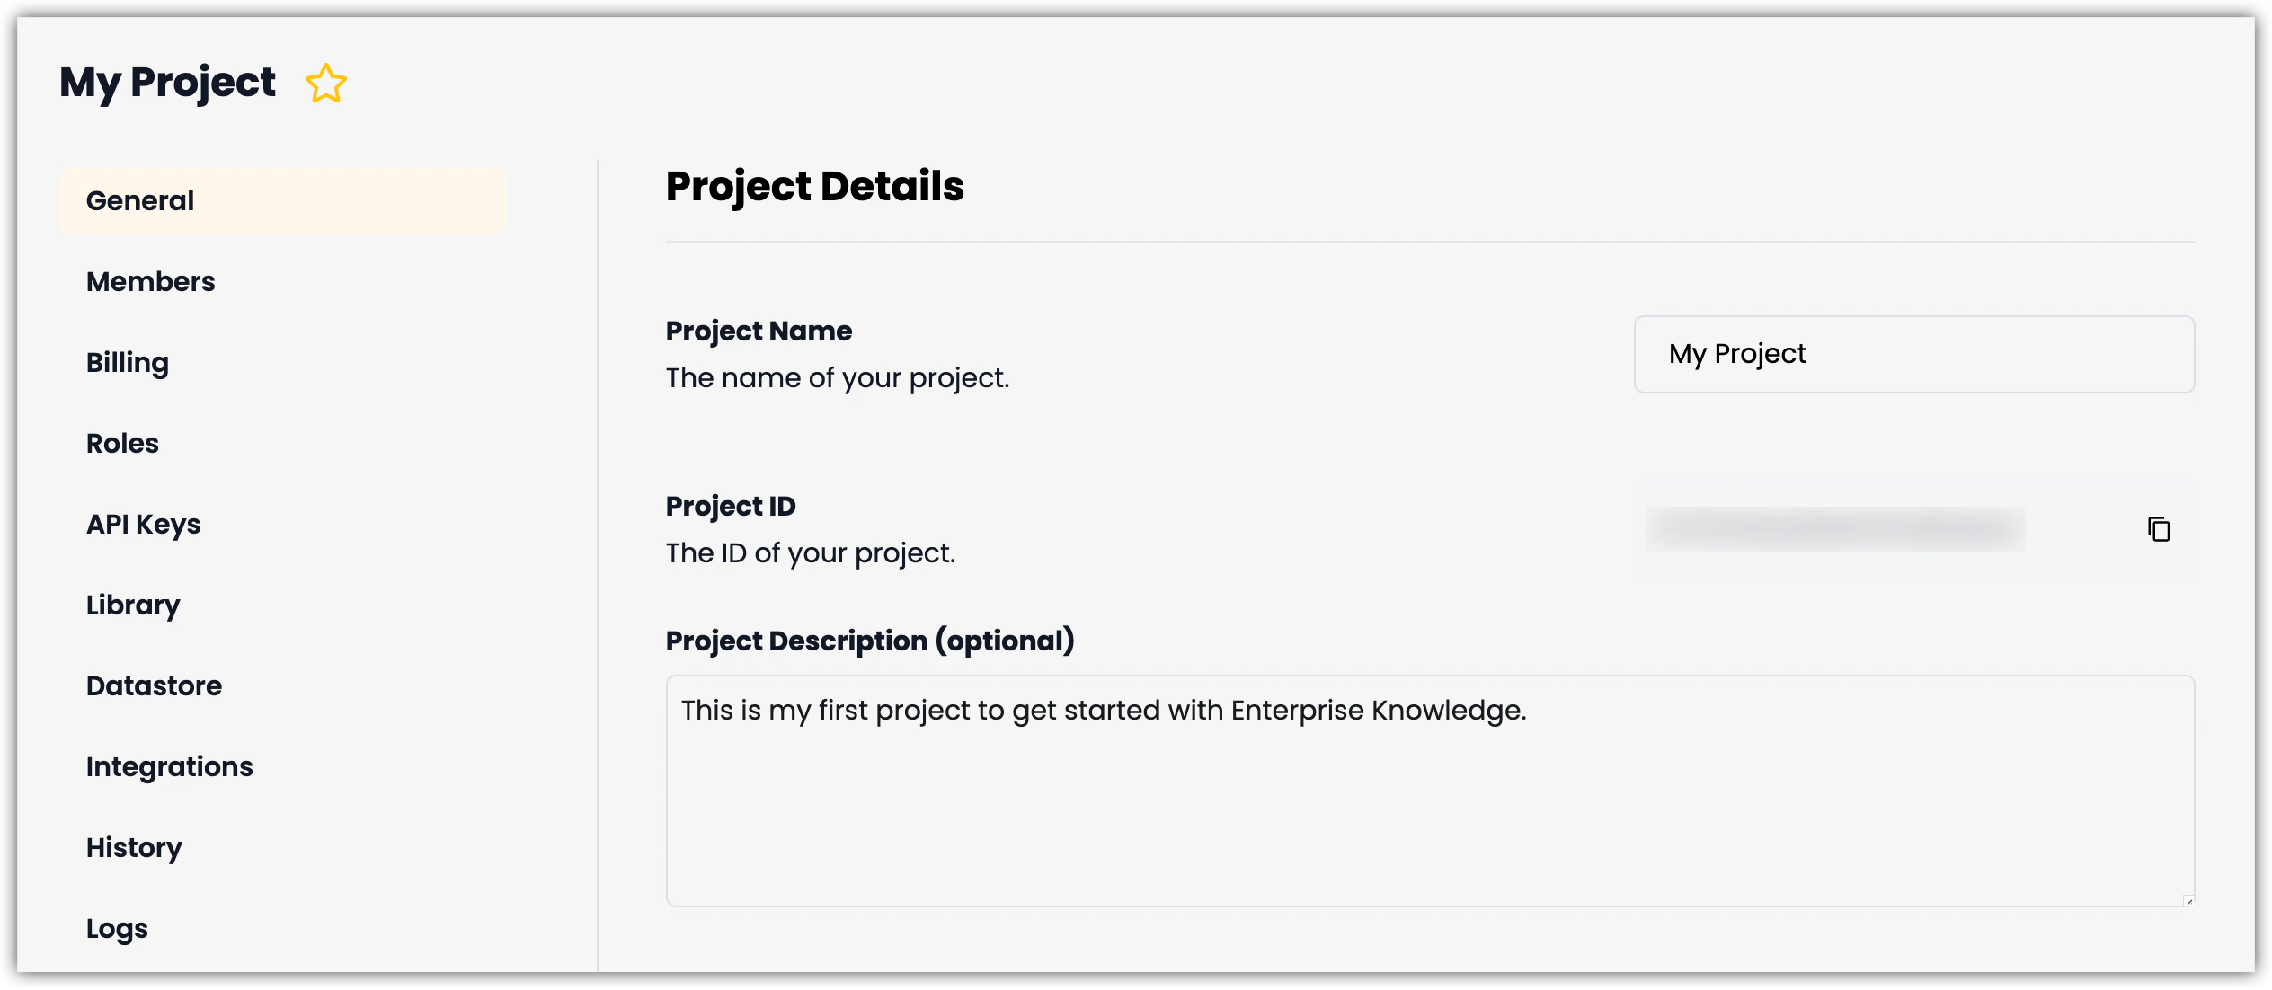Open the Datastore settings
The width and height of the screenshot is (2272, 990).
(x=154, y=685)
